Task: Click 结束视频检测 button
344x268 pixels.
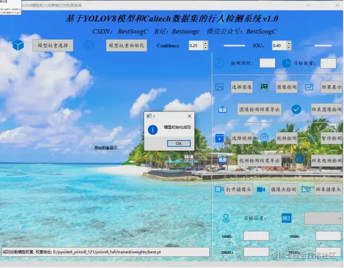Action: point(327,161)
